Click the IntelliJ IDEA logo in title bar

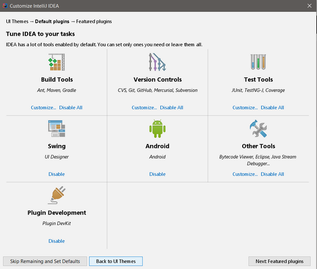[5, 5]
